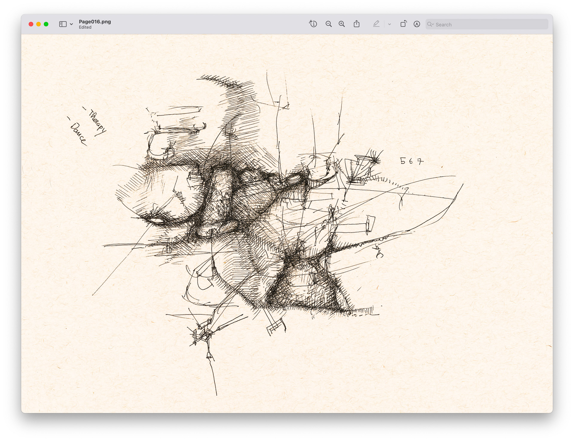Click the Page016.png title text
574x441 pixels.
(94, 21)
